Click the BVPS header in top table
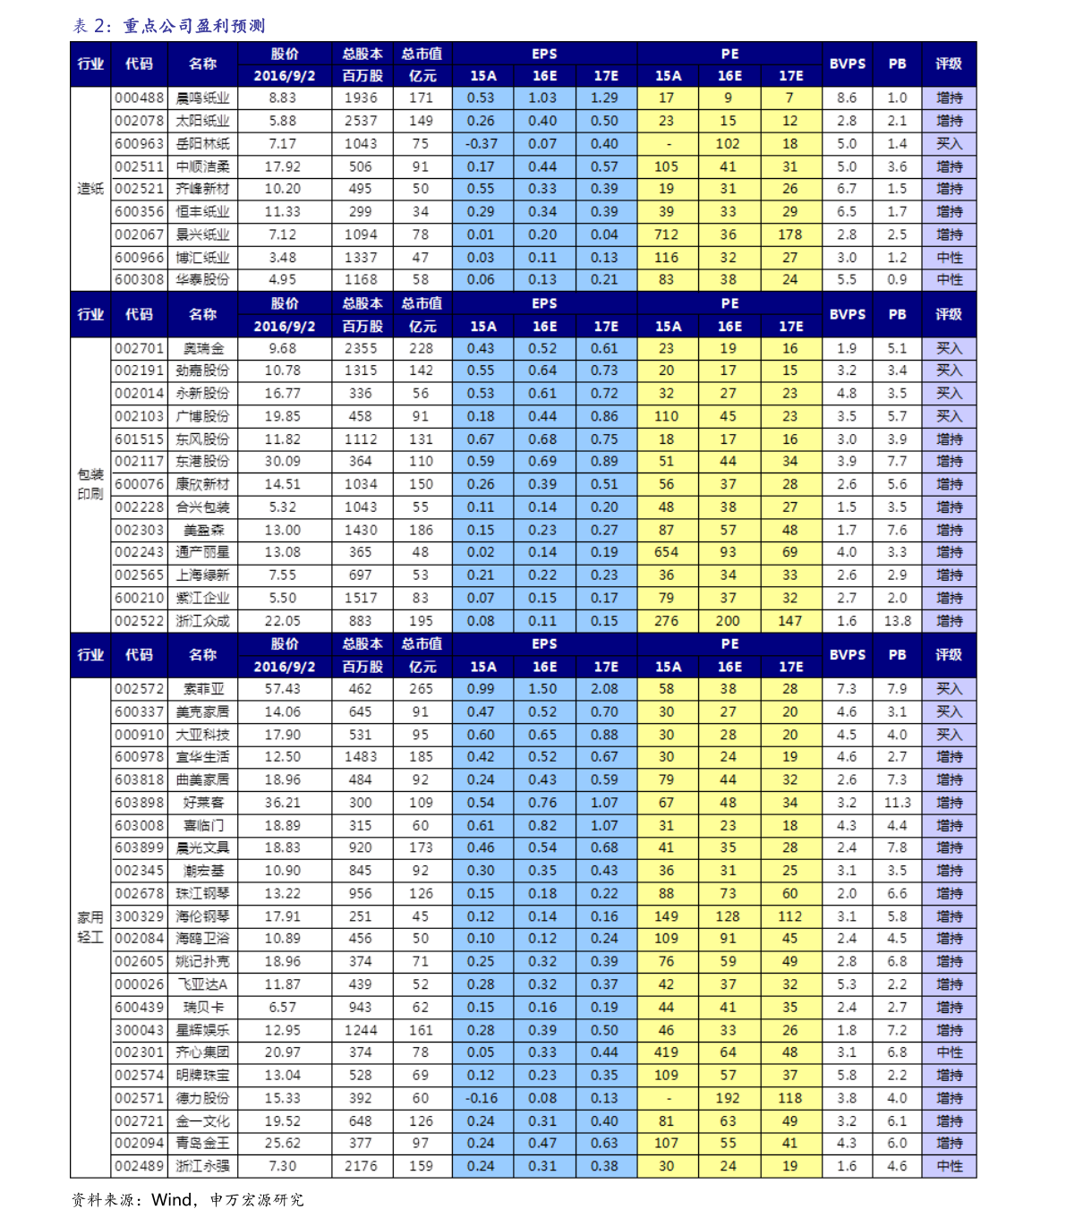 (x=847, y=64)
